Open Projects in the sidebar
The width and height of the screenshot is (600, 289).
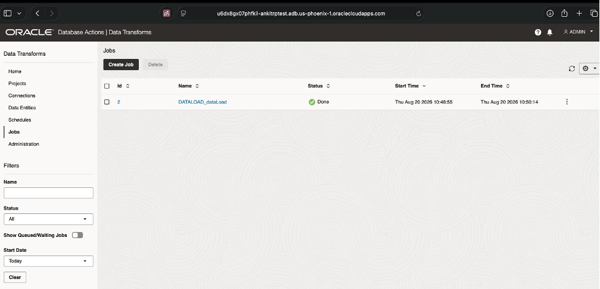coord(17,84)
